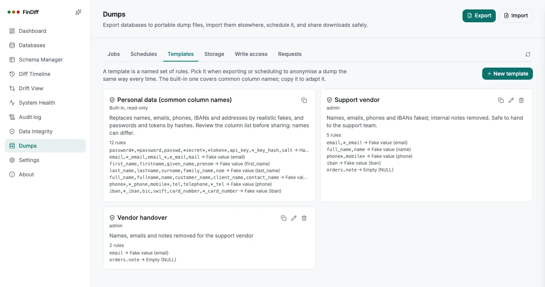Edit the Support vendor template

511,100
